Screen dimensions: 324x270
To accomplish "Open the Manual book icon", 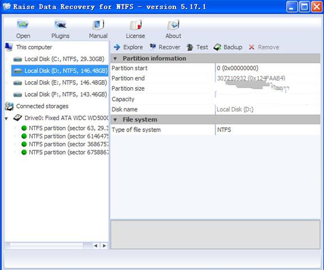I will click(x=98, y=24).
